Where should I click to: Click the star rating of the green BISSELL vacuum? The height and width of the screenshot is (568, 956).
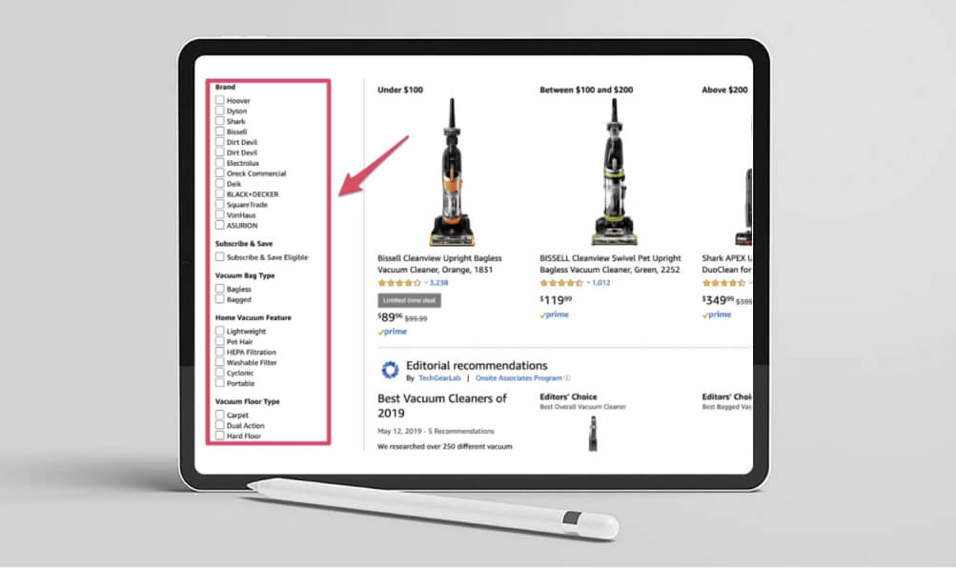[x=561, y=283]
